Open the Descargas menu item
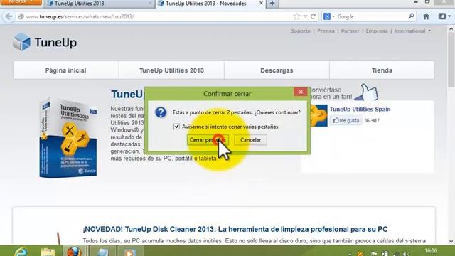455x256 pixels. coord(277,70)
